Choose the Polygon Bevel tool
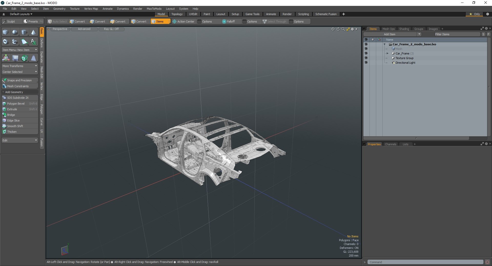The image size is (492, 266). (20, 104)
